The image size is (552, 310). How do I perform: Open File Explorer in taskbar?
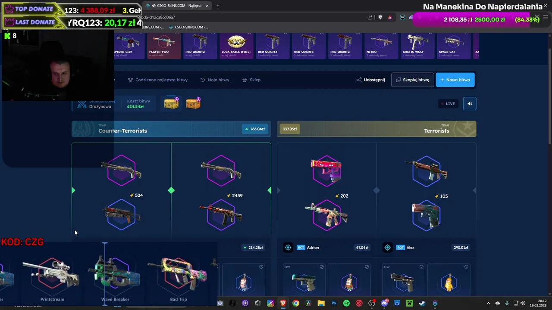coord(321,303)
